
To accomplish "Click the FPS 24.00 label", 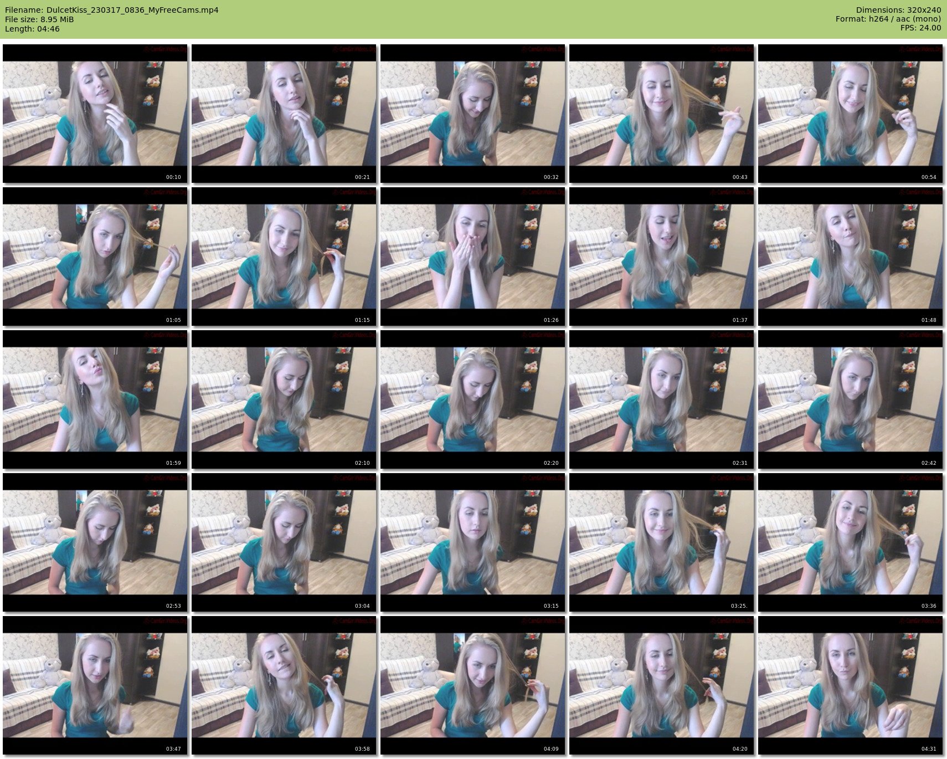I will [x=920, y=28].
